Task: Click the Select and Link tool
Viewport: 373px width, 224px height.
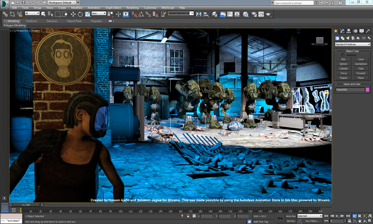Action: pyautogui.click(x=5, y=14)
